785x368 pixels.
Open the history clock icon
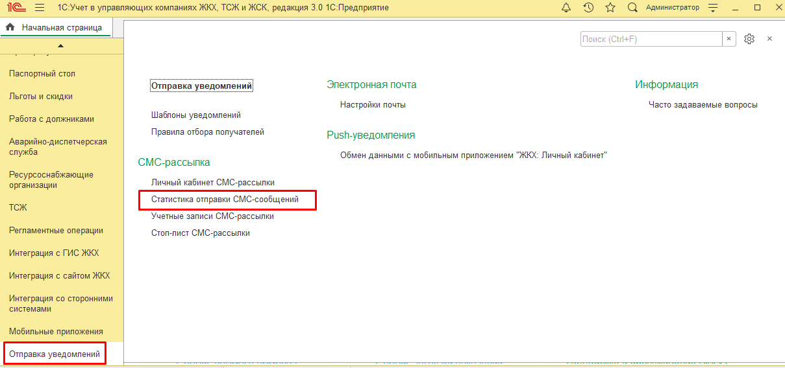[x=588, y=8]
